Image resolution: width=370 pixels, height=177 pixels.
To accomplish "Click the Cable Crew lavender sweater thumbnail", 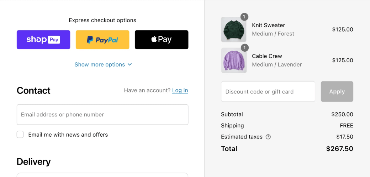I will [x=234, y=61].
